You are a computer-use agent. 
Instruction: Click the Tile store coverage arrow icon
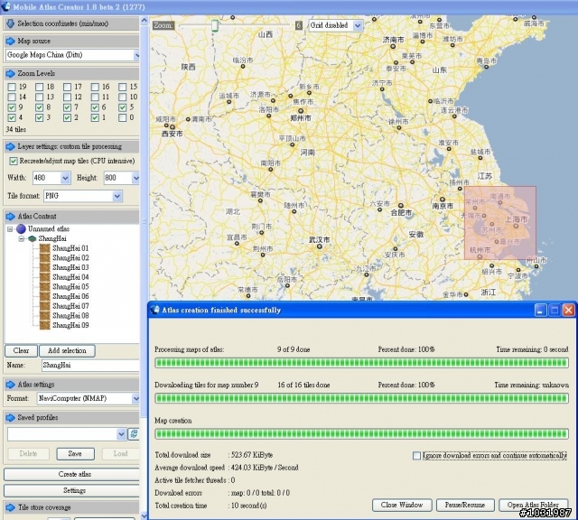[x=10, y=507]
